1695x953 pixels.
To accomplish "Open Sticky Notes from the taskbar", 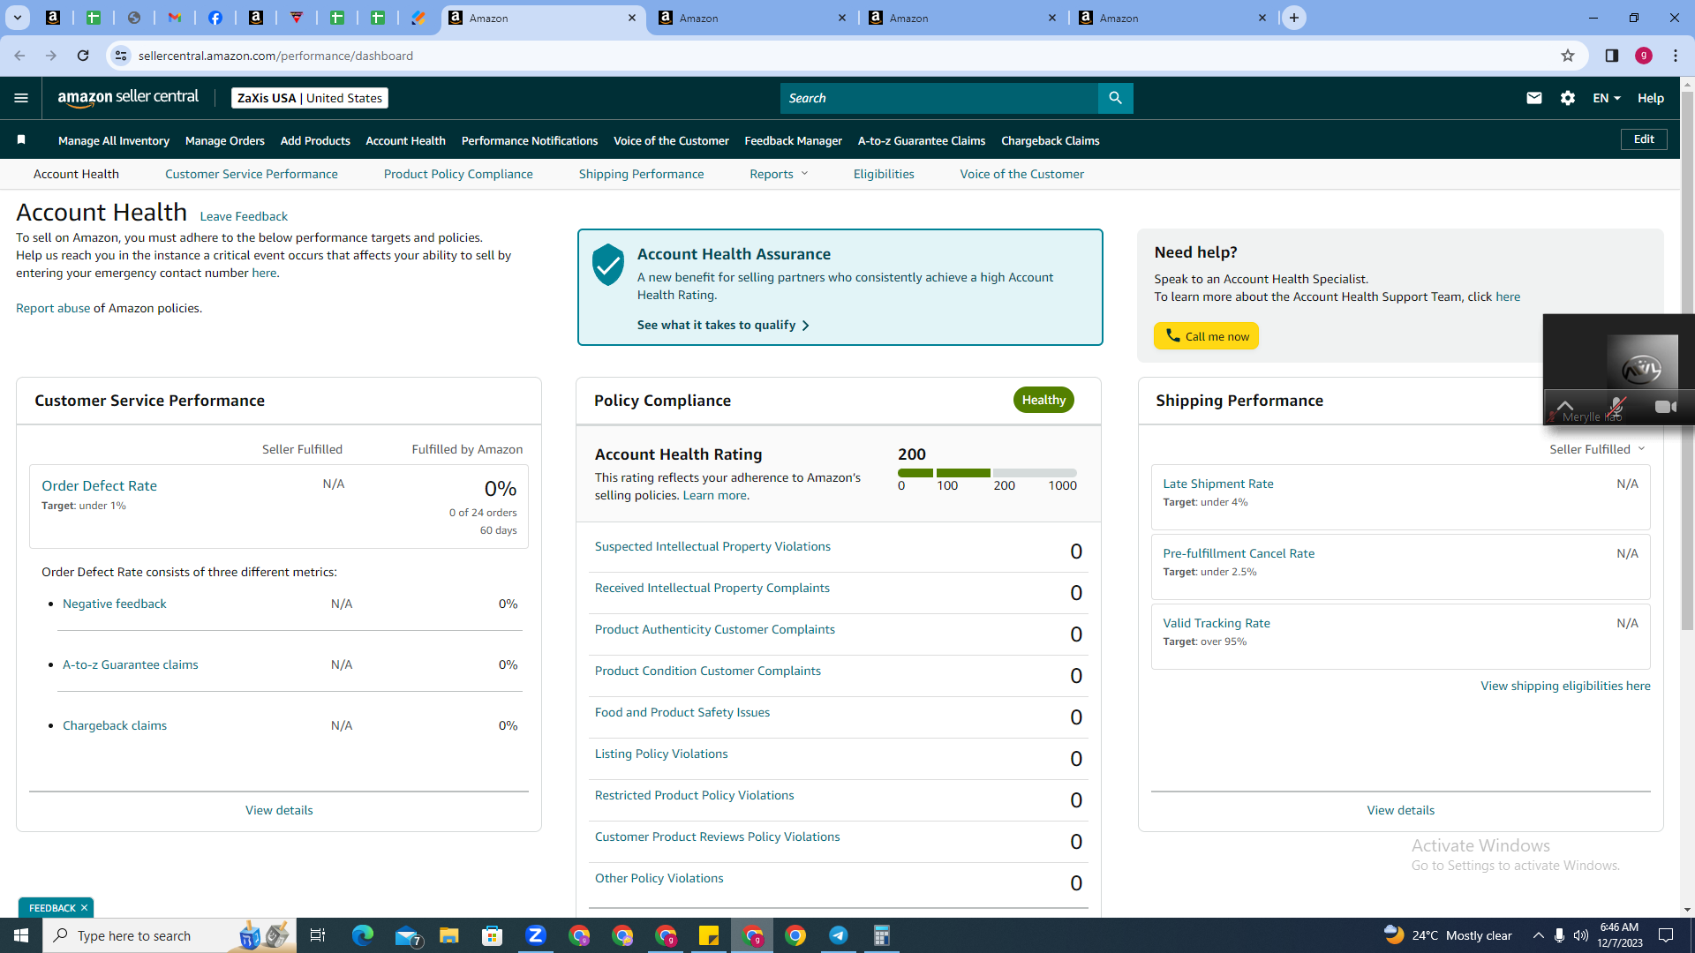I will point(709,935).
